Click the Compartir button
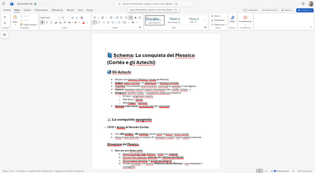Viewport: 315px width, 173px height. (305, 10)
